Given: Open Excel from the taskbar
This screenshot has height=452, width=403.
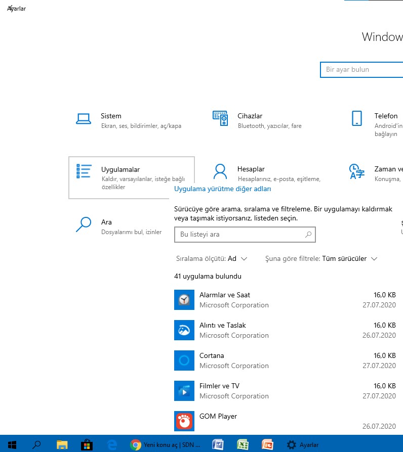Looking at the screenshot, I should click(243, 445).
